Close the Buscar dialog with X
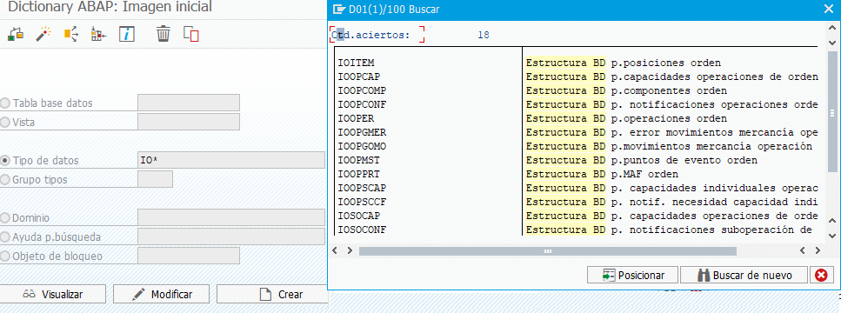The width and height of the screenshot is (841, 313). point(828,9)
